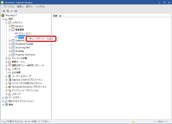Open the ファイル menu
The width and height of the screenshot is (172, 124).
9,6
